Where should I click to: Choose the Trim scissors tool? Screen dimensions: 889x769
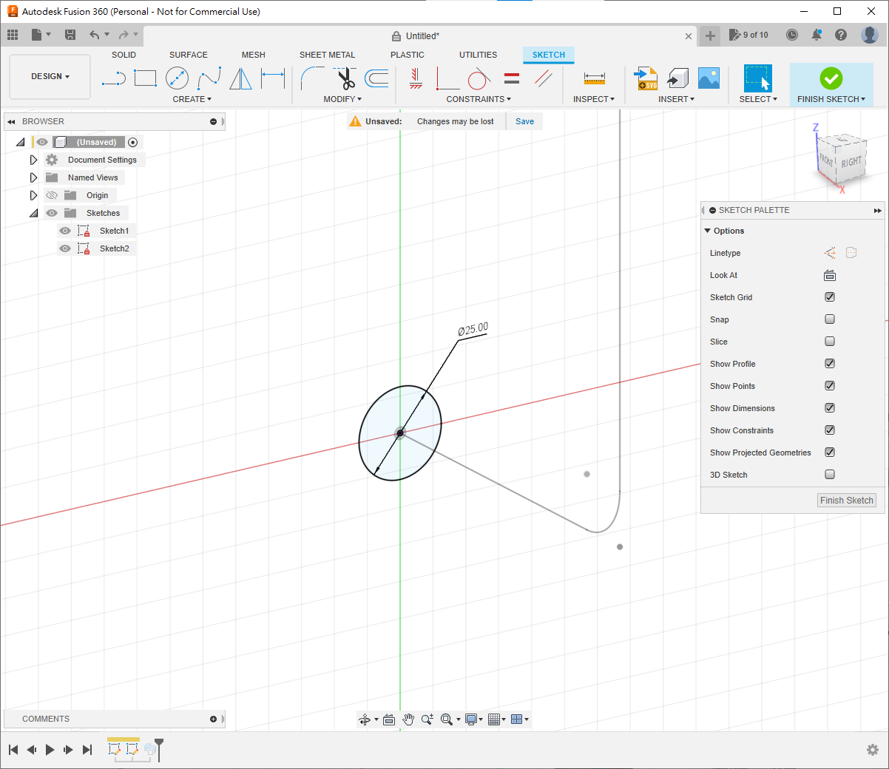coord(345,78)
